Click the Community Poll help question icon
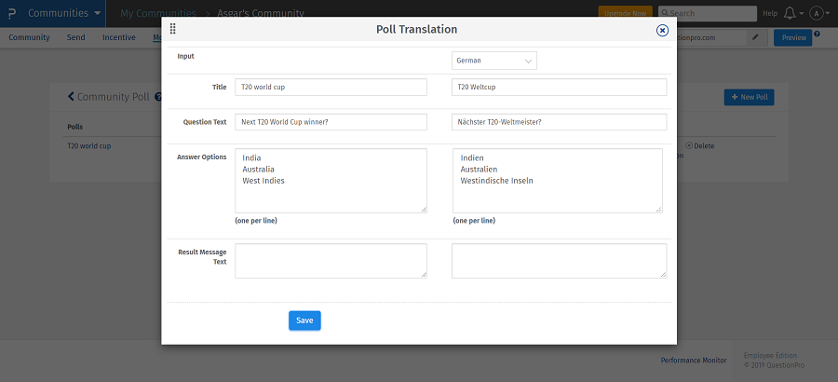This screenshot has height=382, width=838. tap(157, 97)
